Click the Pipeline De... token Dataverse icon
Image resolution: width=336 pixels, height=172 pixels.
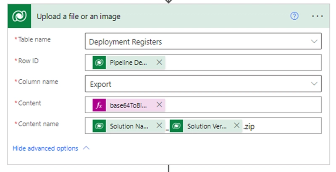tap(100, 63)
